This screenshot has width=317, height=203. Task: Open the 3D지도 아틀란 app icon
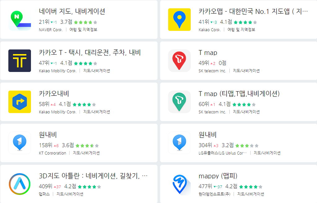click(x=20, y=184)
